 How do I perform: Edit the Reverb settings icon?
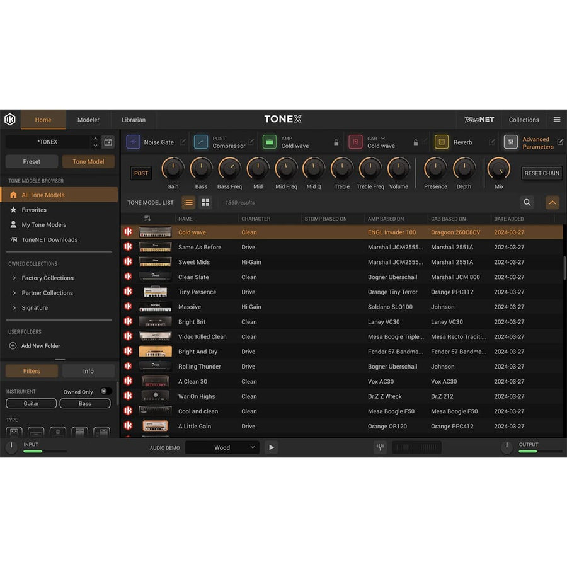[492, 142]
